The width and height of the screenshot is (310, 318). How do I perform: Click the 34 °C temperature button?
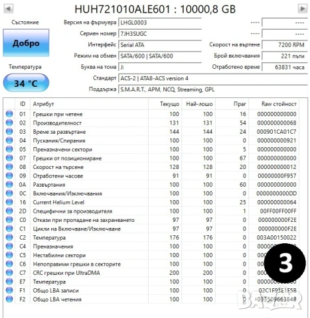click(26, 83)
